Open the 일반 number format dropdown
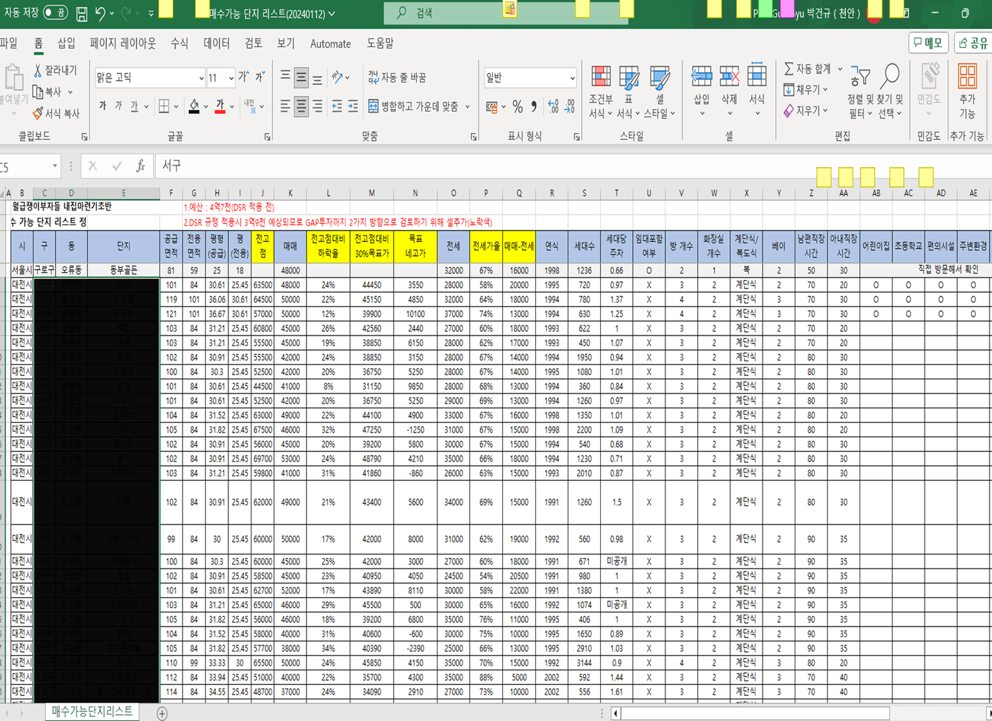Viewport: 992px width, 721px height. point(572,78)
